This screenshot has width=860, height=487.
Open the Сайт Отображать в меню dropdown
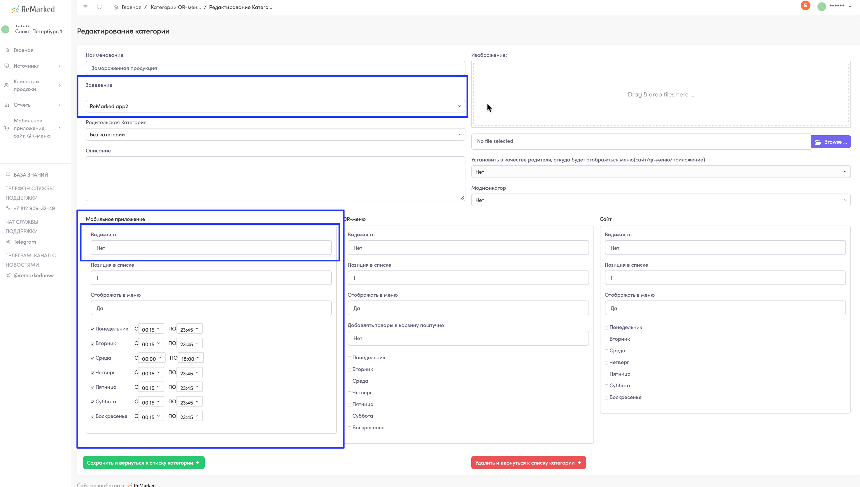pos(725,308)
